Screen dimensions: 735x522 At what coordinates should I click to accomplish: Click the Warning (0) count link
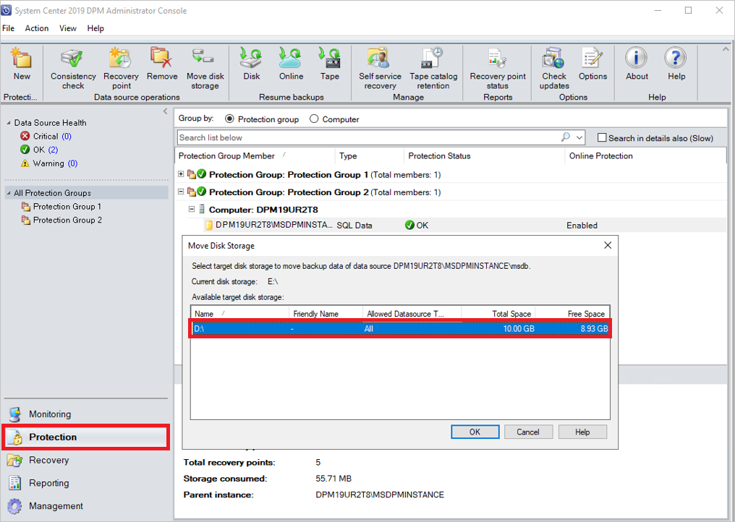[72, 163]
